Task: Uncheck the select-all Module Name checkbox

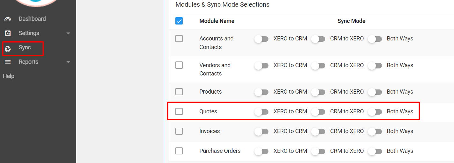Action: (x=179, y=21)
